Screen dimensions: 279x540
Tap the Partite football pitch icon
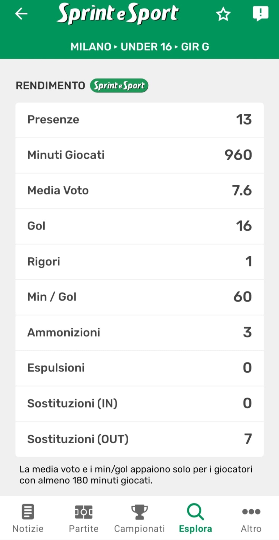(x=84, y=511)
